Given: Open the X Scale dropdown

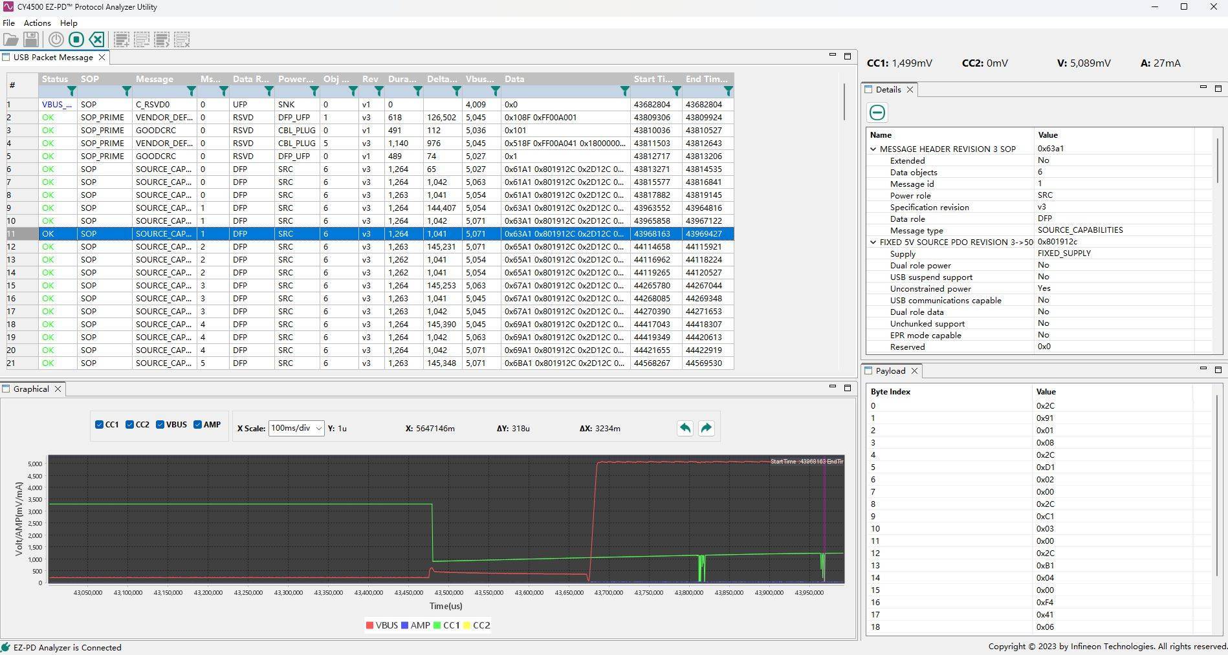Looking at the screenshot, I should [296, 428].
